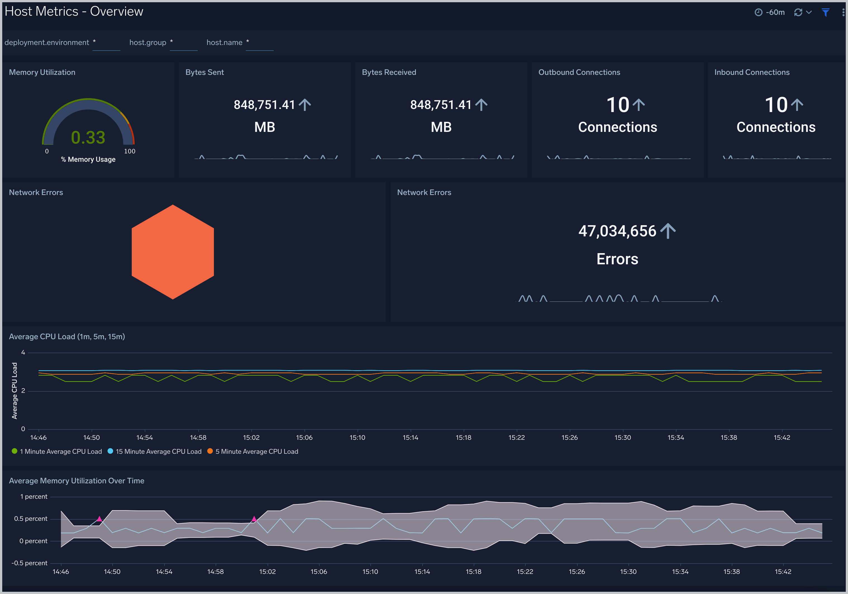The height and width of the screenshot is (594, 848).
Task: Click the Bytes Sent trend arrow
Action: (305, 104)
